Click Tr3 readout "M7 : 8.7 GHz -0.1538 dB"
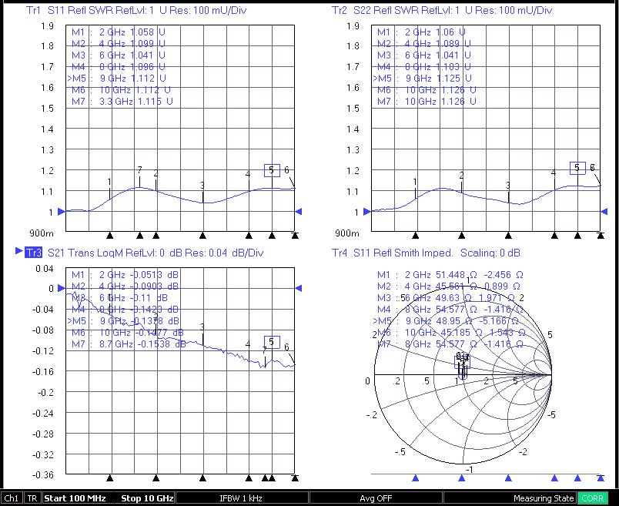The height and width of the screenshot is (506, 619). click(x=129, y=344)
